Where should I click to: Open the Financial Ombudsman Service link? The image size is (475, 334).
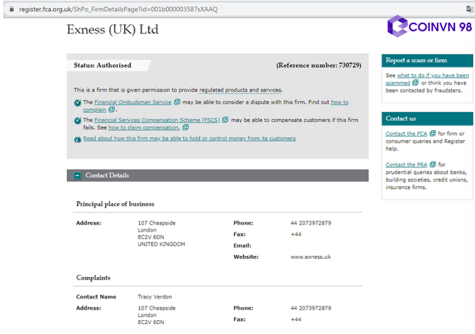click(133, 102)
